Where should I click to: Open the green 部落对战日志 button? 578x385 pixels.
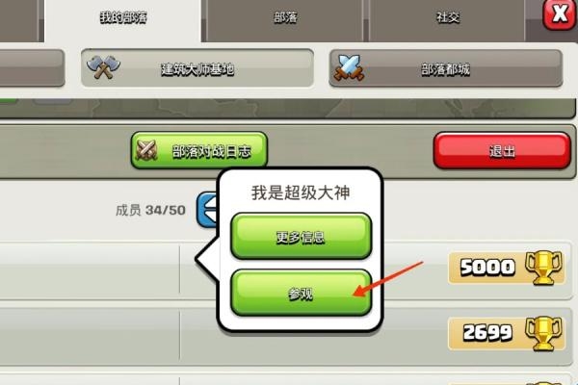(x=199, y=150)
